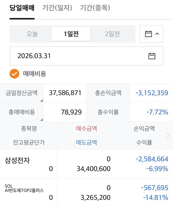The width and height of the screenshot is (173, 205).
Task: Click the 종목명 column header
Action: click(29, 129)
